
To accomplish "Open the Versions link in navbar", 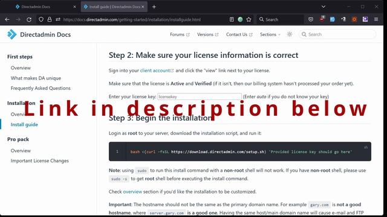I will pos(207,34).
